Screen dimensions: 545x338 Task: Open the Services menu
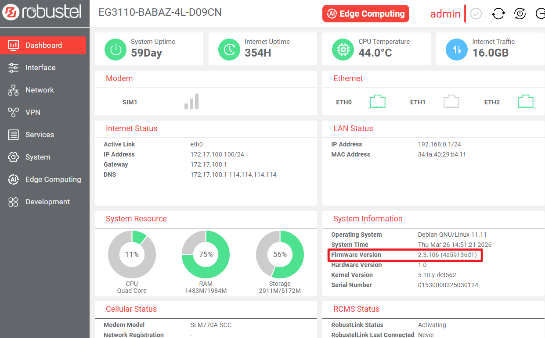tap(39, 135)
